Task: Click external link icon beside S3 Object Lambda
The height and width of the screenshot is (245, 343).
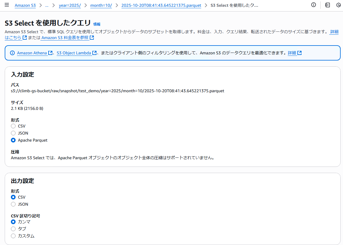Action: (x=94, y=53)
